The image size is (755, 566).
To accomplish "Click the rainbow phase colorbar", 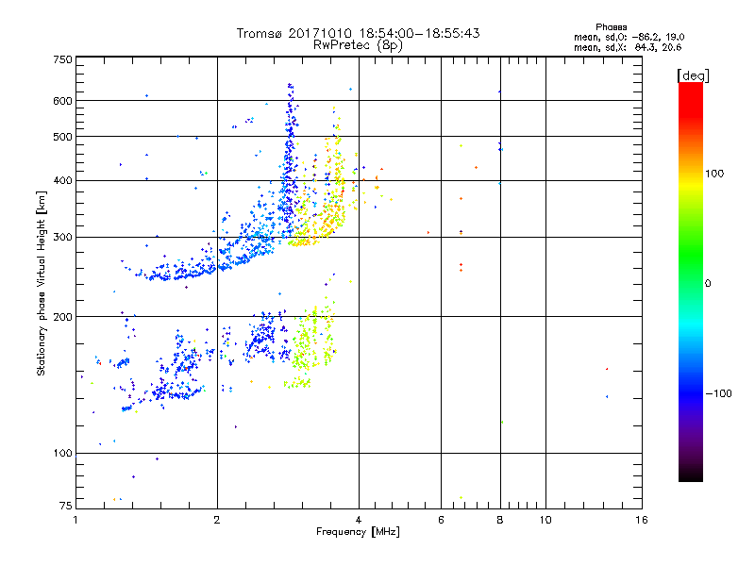I will click(691, 281).
